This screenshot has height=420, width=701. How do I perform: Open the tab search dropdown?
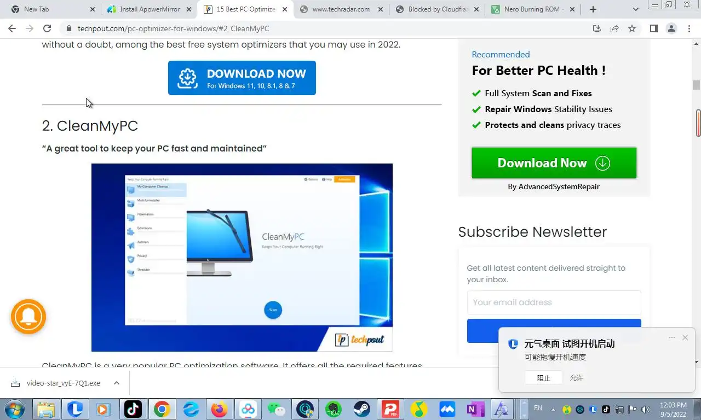635,9
